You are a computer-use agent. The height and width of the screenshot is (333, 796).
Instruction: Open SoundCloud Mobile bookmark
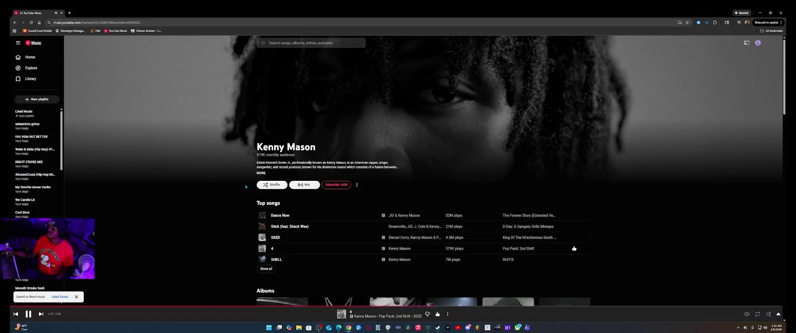pyautogui.click(x=37, y=31)
